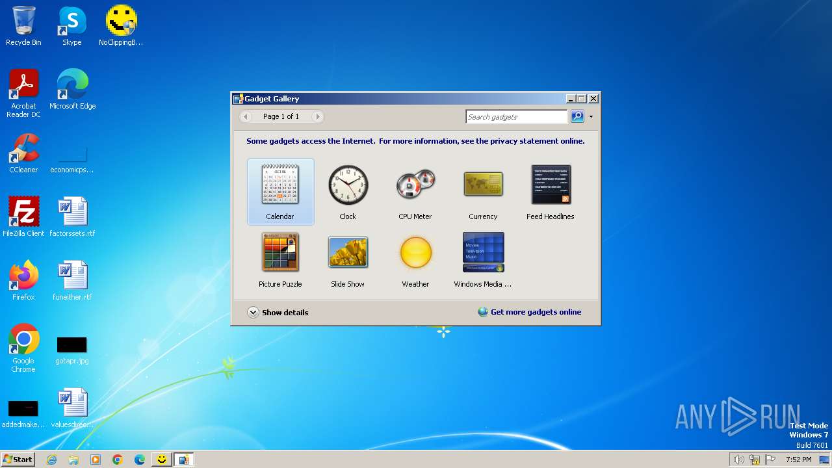Open Chrome from the taskbar
The width and height of the screenshot is (832, 468).
118,460
